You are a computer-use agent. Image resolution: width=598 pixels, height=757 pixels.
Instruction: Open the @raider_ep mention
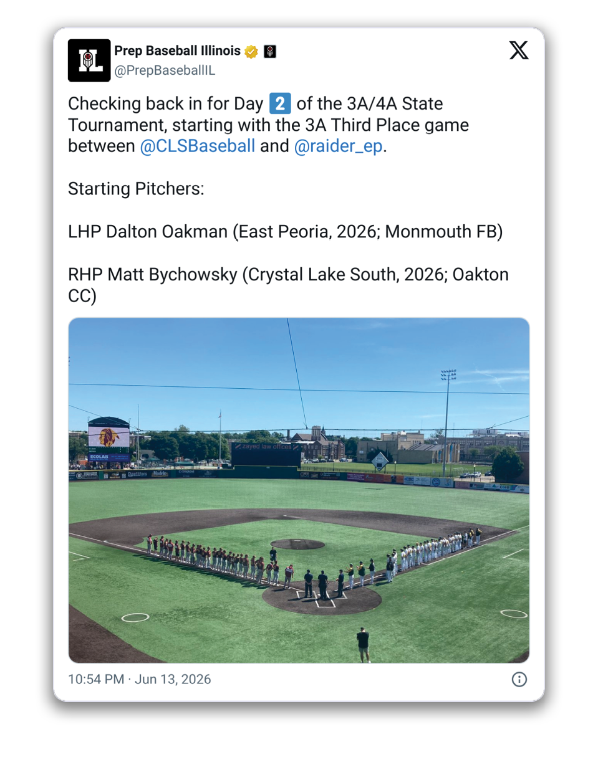tap(337, 148)
